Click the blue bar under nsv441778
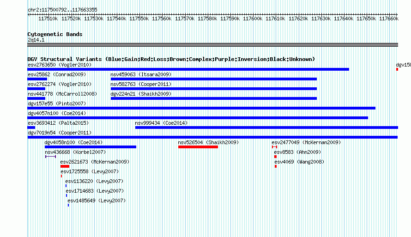This screenshot has height=237, width=411. [x=36, y=98]
